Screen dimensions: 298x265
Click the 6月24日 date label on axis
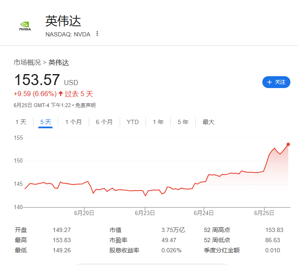[204, 213]
